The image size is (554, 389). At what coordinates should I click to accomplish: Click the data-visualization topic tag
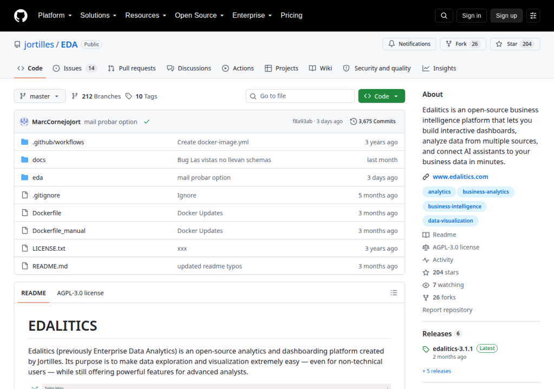coord(451,220)
